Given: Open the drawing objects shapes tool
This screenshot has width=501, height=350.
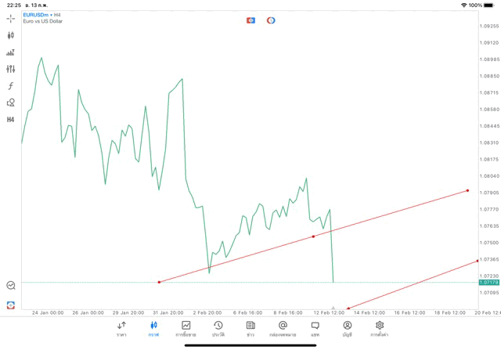Looking at the screenshot, I should click(11, 103).
